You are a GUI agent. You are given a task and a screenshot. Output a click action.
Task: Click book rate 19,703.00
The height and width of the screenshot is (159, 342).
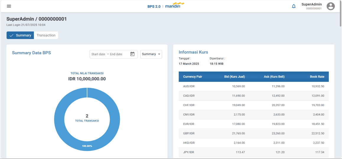318,105
